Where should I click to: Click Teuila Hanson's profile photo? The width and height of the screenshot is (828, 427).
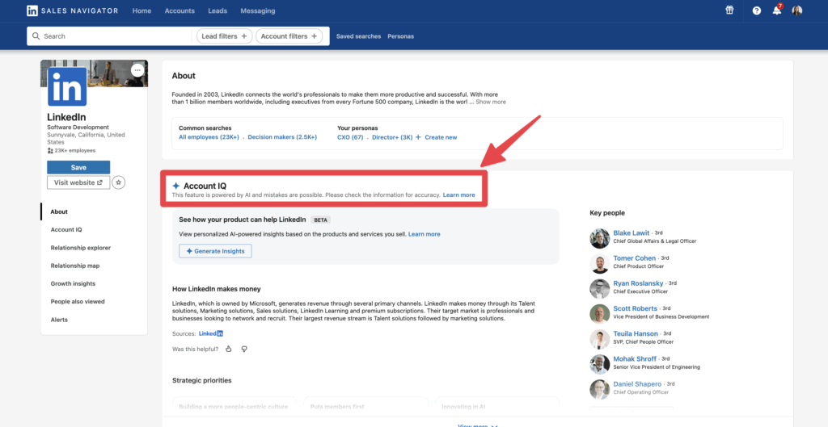(x=599, y=339)
